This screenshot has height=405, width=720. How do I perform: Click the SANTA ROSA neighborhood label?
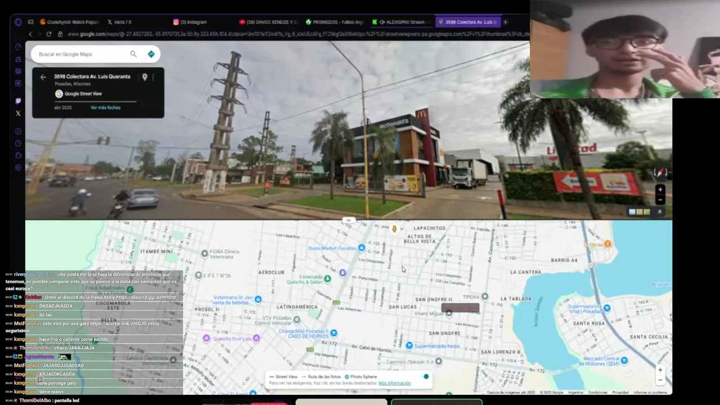coord(588,323)
